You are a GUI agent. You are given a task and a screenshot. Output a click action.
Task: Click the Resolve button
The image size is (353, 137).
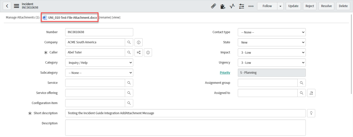(x=326, y=6)
